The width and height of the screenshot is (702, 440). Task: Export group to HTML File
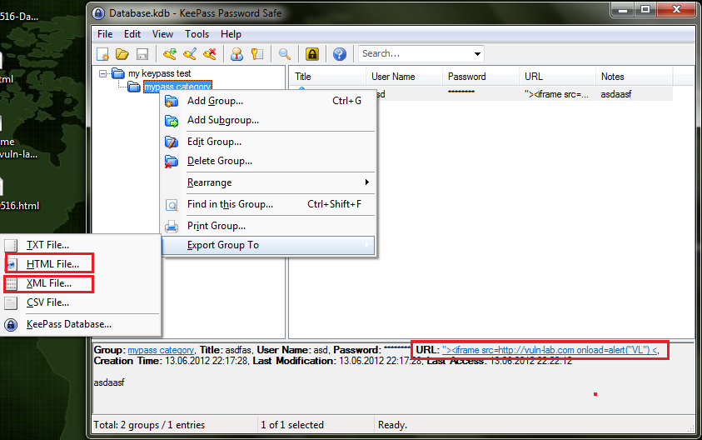81,264
